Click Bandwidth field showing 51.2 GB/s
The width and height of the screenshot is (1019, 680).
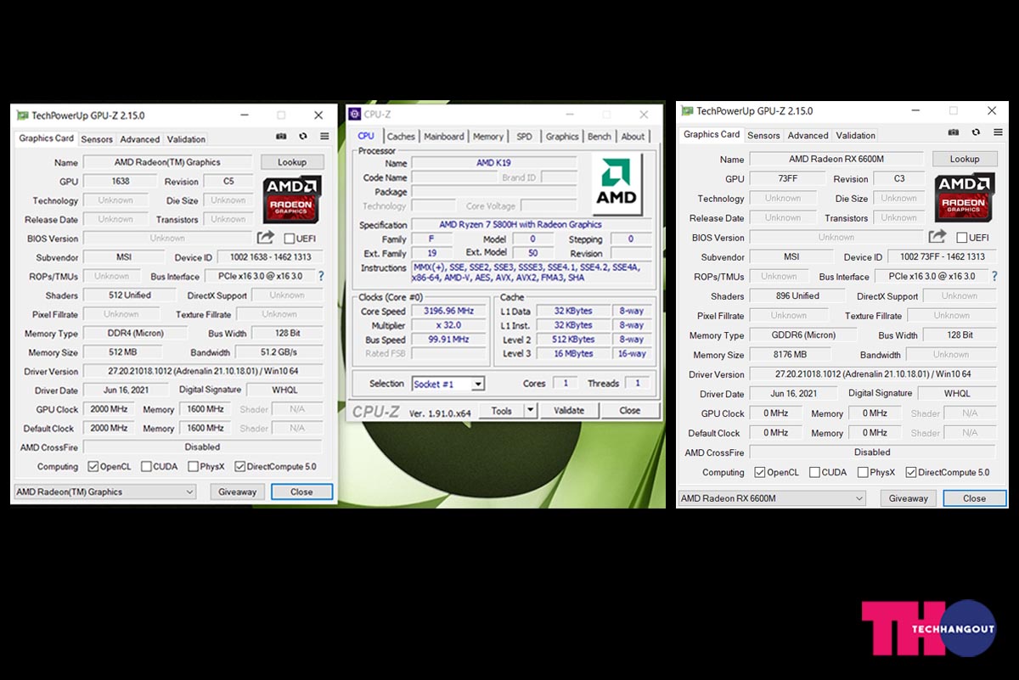(x=279, y=352)
